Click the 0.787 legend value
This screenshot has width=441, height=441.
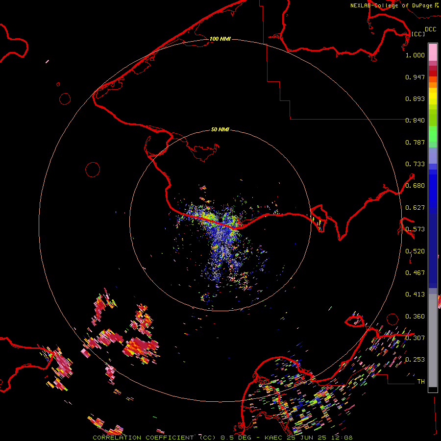pos(415,142)
